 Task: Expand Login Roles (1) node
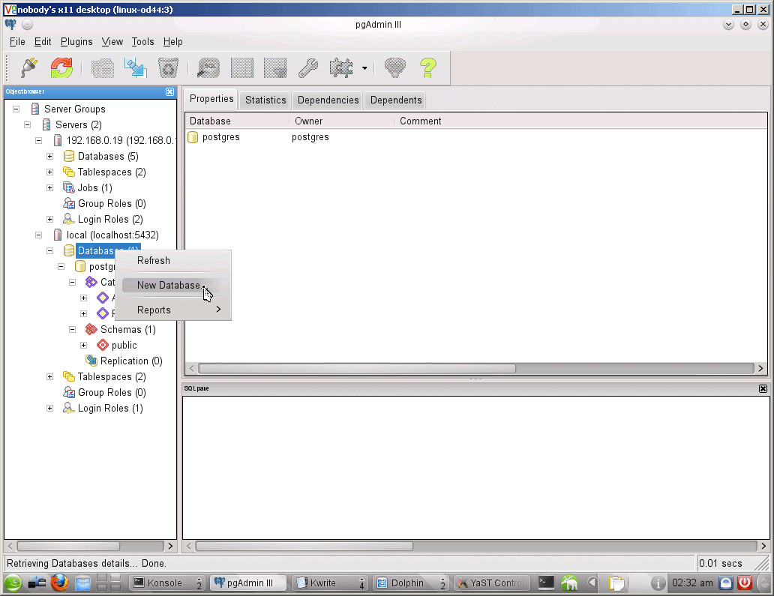coord(49,409)
